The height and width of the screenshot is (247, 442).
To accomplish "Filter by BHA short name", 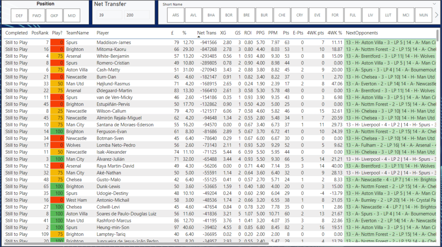I will (x=211, y=15).
